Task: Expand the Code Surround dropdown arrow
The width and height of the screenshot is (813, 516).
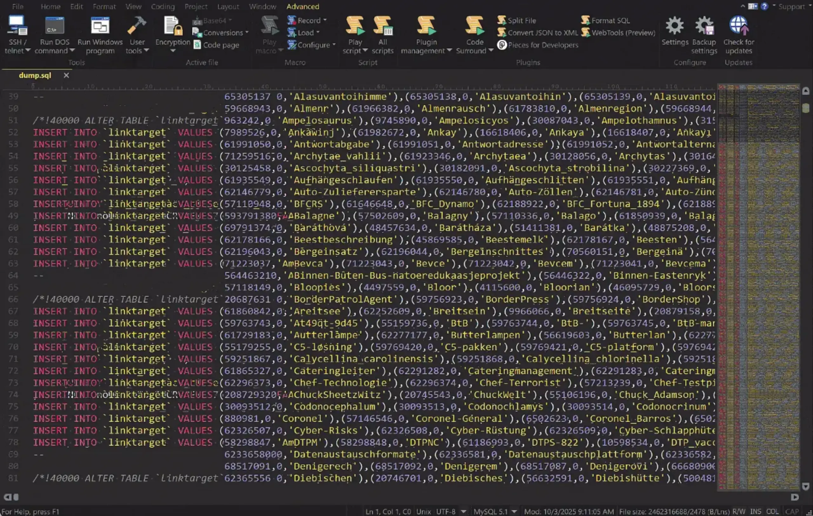Action: tap(491, 50)
